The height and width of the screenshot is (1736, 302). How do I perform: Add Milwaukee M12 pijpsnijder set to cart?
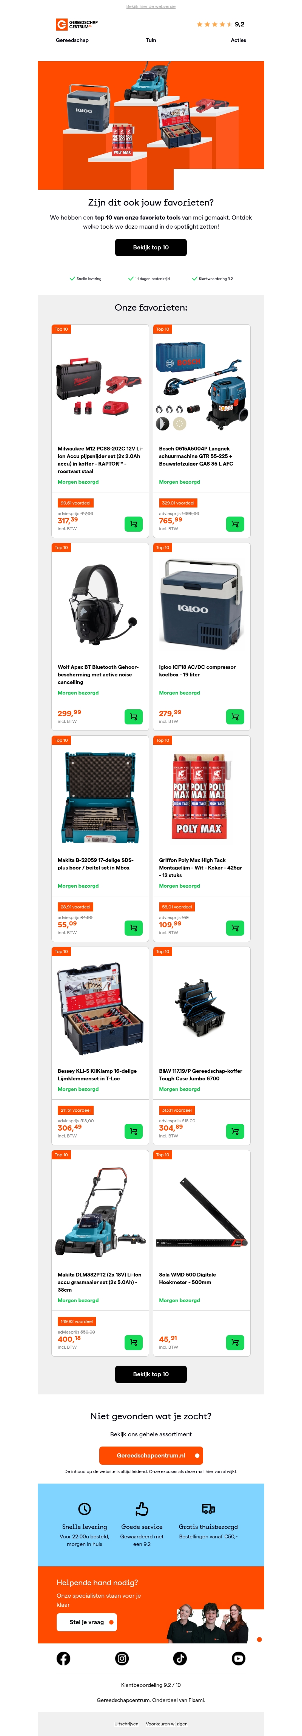(x=133, y=524)
